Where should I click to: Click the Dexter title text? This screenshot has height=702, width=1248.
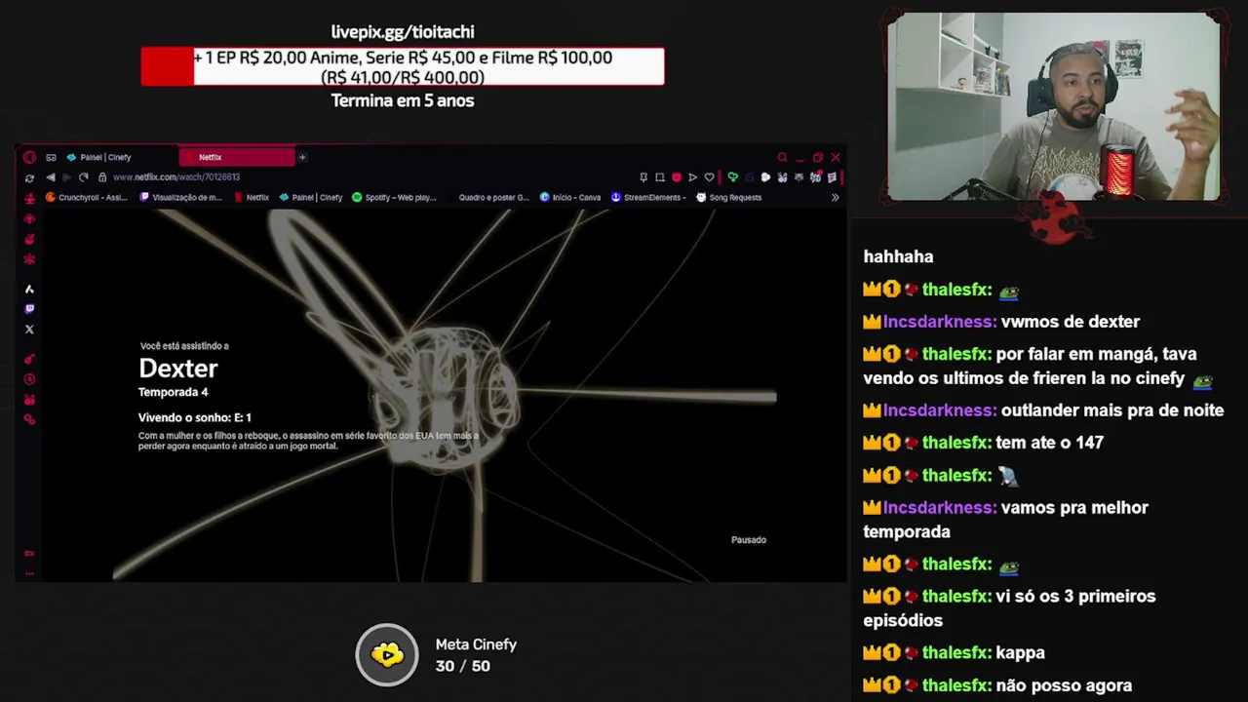coord(177,369)
